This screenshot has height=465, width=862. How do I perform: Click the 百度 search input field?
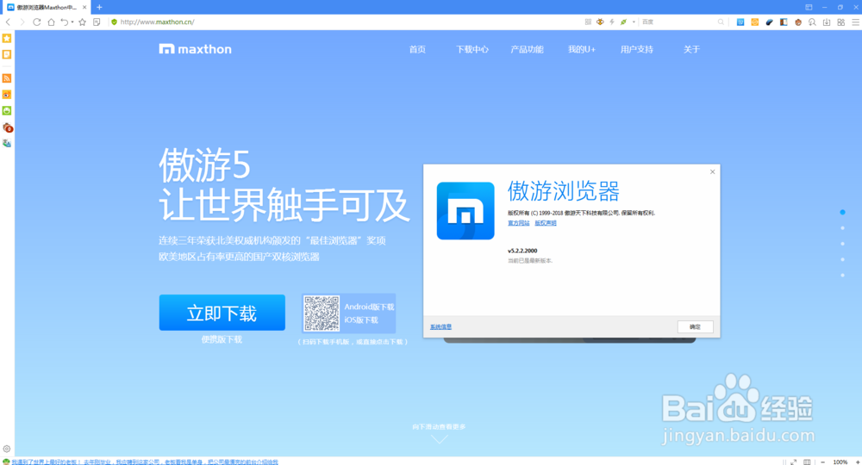(x=678, y=22)
